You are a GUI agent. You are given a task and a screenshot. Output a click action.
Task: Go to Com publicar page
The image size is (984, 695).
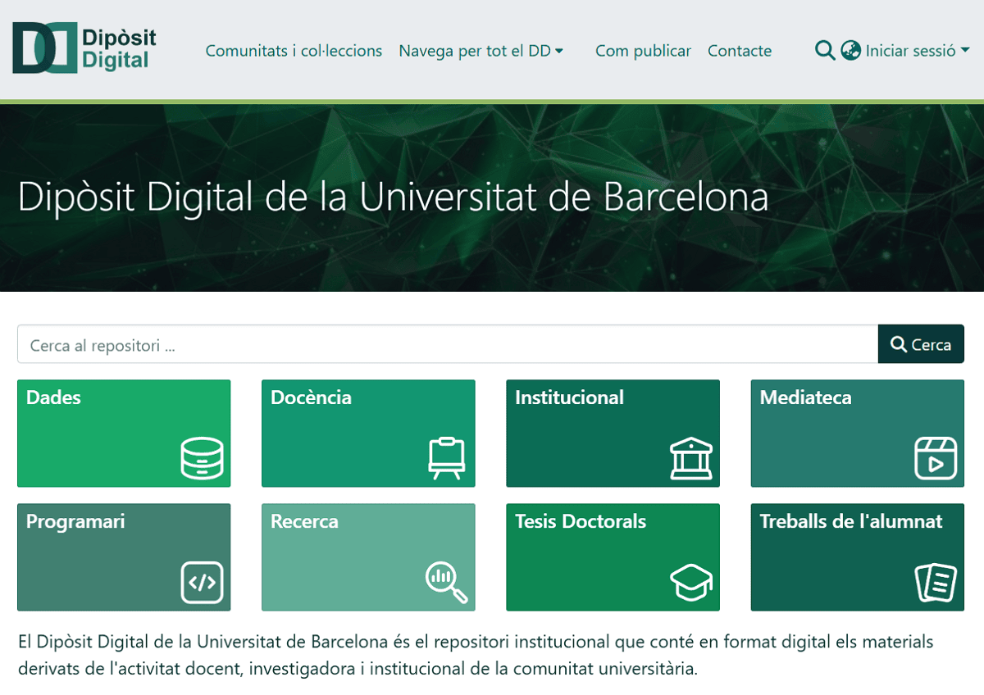click(x=643, y=51)
